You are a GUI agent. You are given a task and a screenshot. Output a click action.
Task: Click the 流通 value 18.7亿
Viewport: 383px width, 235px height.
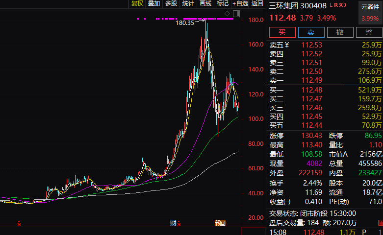(373, 192)
